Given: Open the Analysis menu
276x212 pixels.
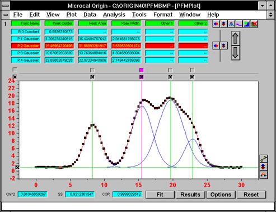Looking at the screenshot, I should click(114, 15).
